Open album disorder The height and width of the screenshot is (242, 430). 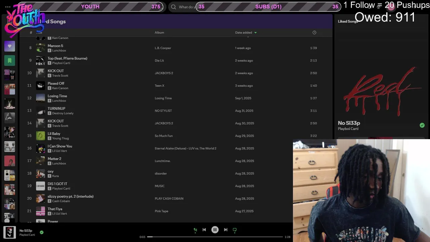click(161, 173)
